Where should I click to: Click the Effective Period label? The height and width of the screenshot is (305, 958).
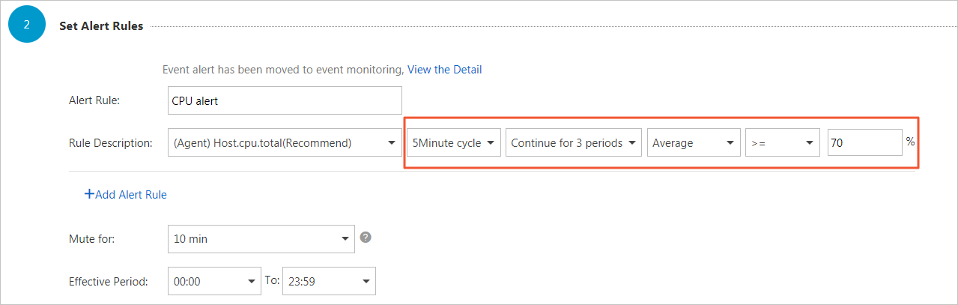coord(109,283)
